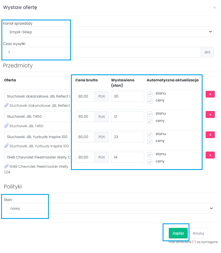Screen dimensions: 221x253
Task: Remove Słuchawki JBL T450 row with x
Action: coord(210,114)
